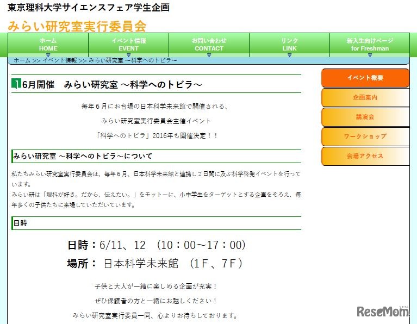Follow the イベント情報 breadcrumb link
417x324 pixels.
(60, 60)
